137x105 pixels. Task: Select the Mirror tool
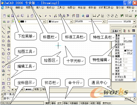(x=9, y=37)
